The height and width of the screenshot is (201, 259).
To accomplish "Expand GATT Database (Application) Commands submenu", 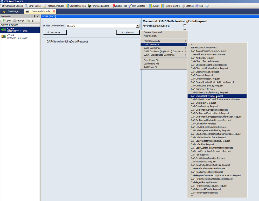I will [x=164, y=52].
